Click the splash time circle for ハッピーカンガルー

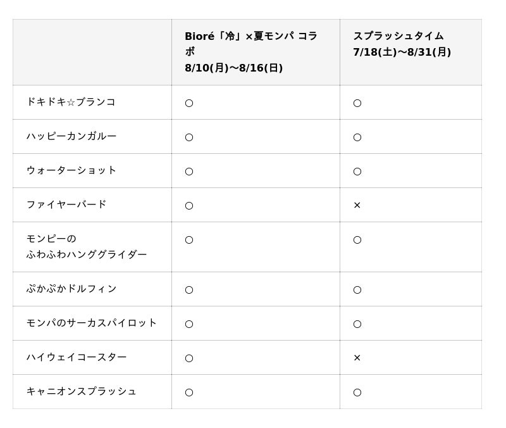point(357,137)
